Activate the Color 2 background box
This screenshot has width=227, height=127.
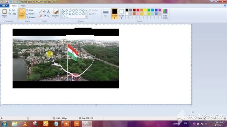tap(121, 14)
